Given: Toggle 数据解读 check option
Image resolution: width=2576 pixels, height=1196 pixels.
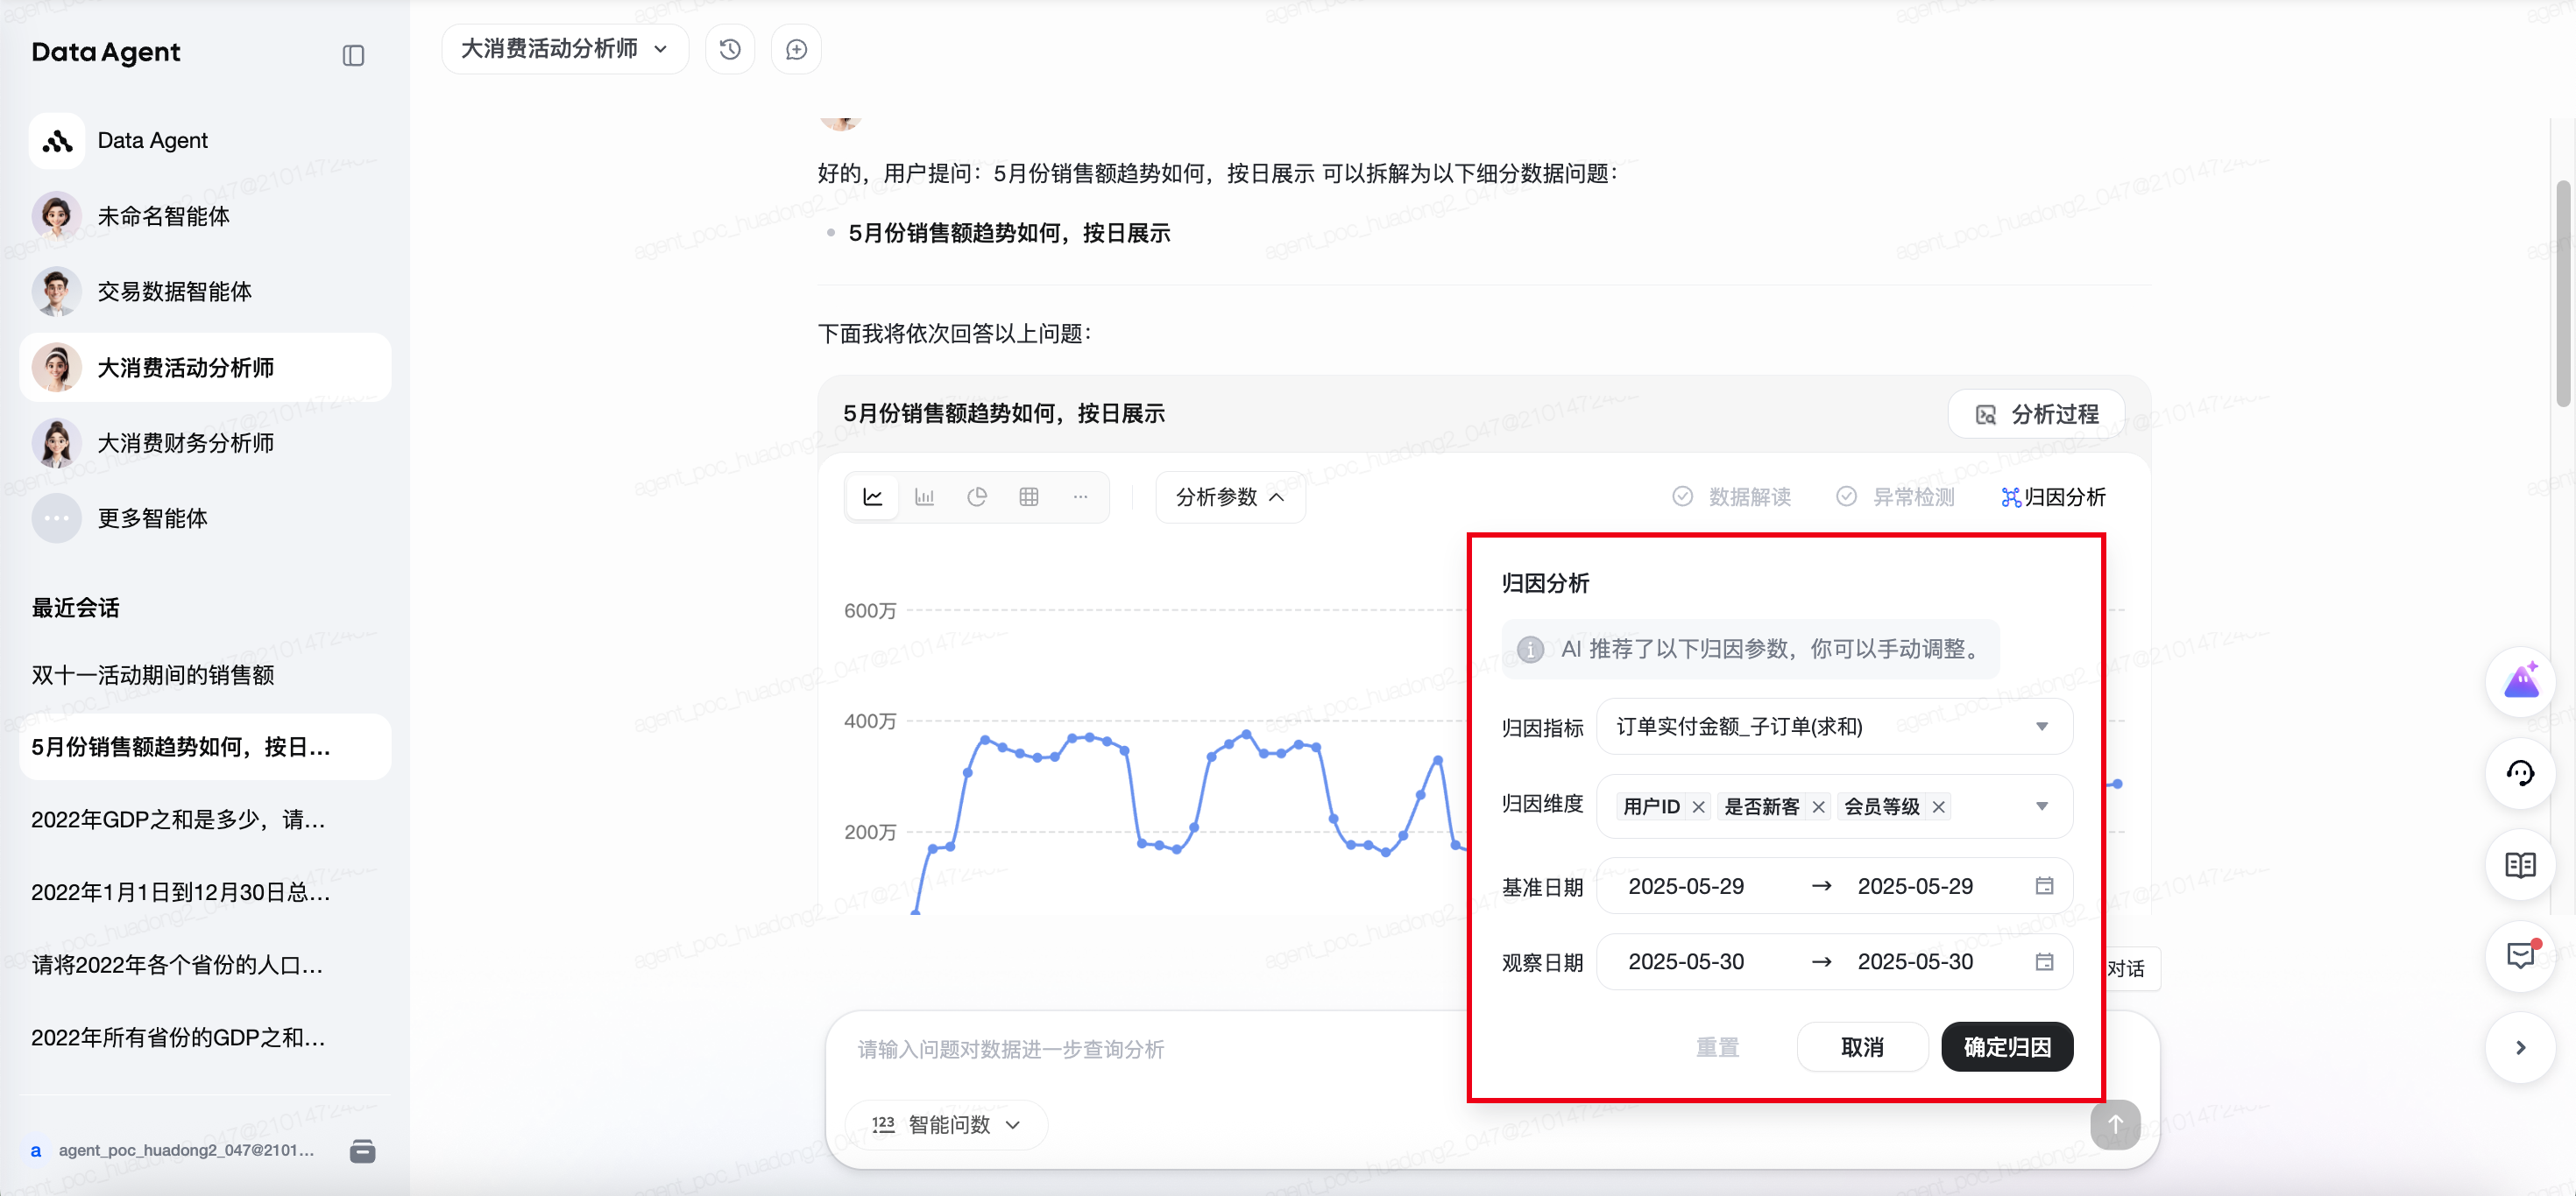Looking at the screenshot, I should tap(1732, 496).
